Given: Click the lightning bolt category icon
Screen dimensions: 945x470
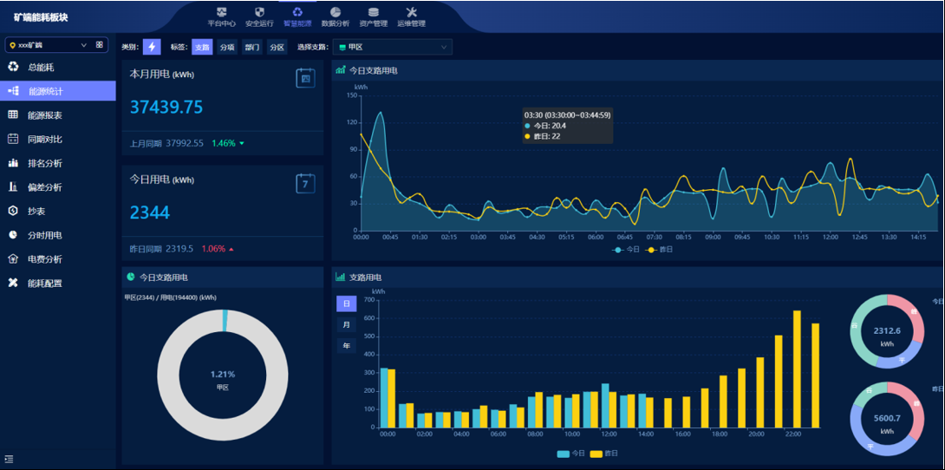Looking at the screenshot, I should (x=152, y=47).
